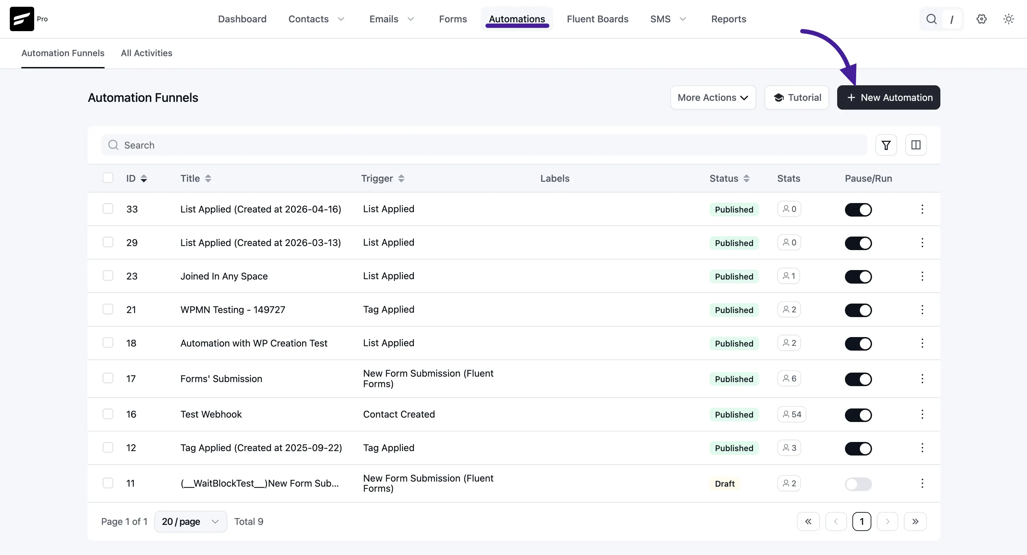
Task: Sort by Status column arrows
Action: click(x=746, y=179)
